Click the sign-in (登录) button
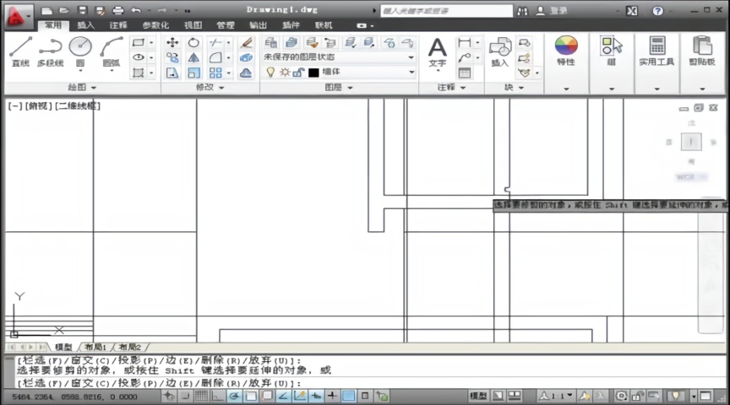Viewport: 730px width, 405px height. click(552, 11)
